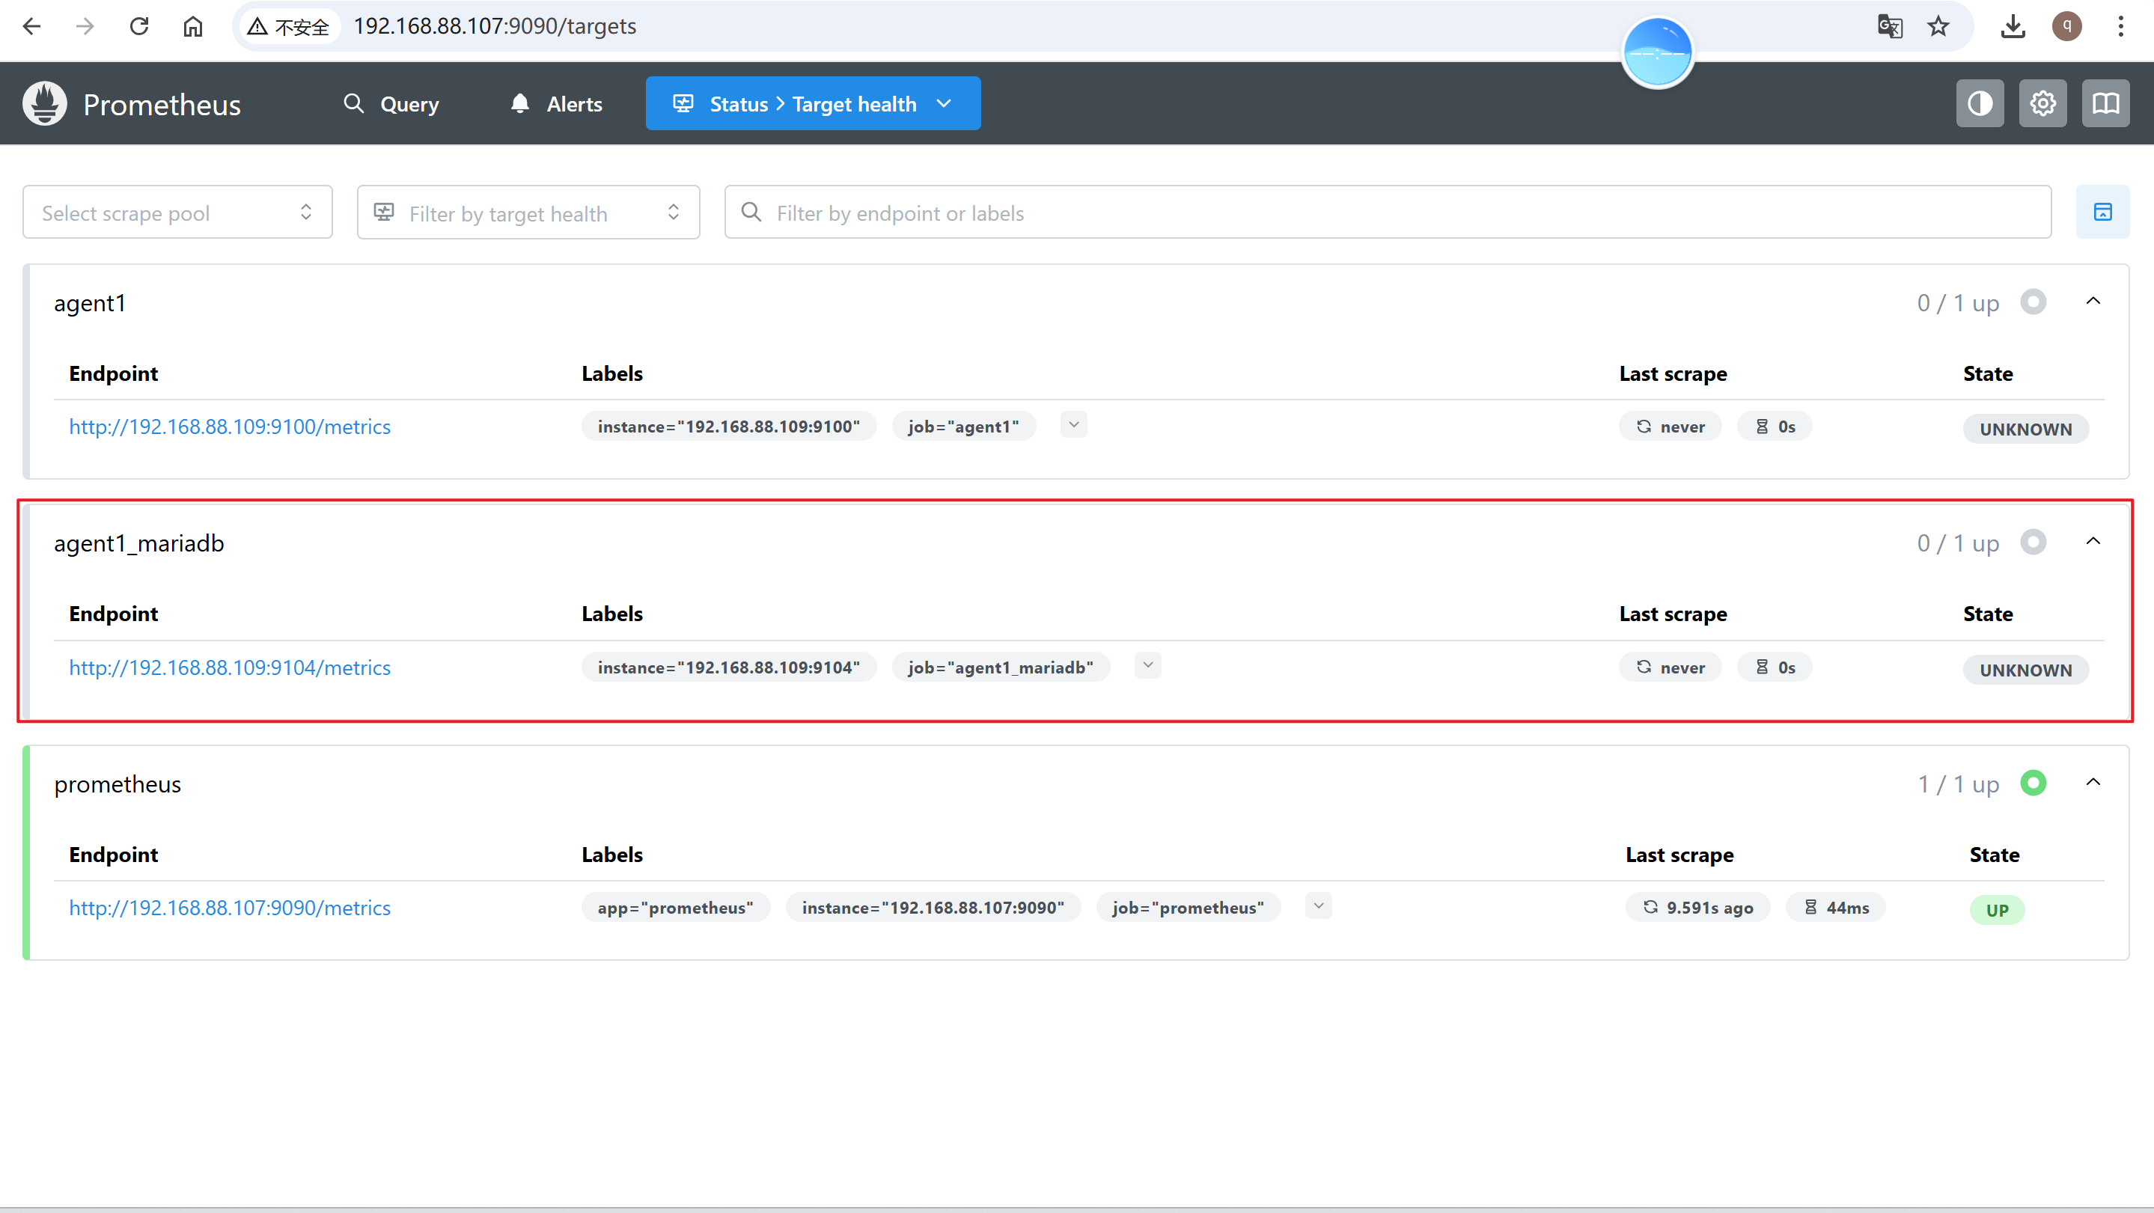Open the 192.168.88.107:9090 metrics endpoint link
The height and width of the screenshot is (1213, 2154).
click(230, 908)
